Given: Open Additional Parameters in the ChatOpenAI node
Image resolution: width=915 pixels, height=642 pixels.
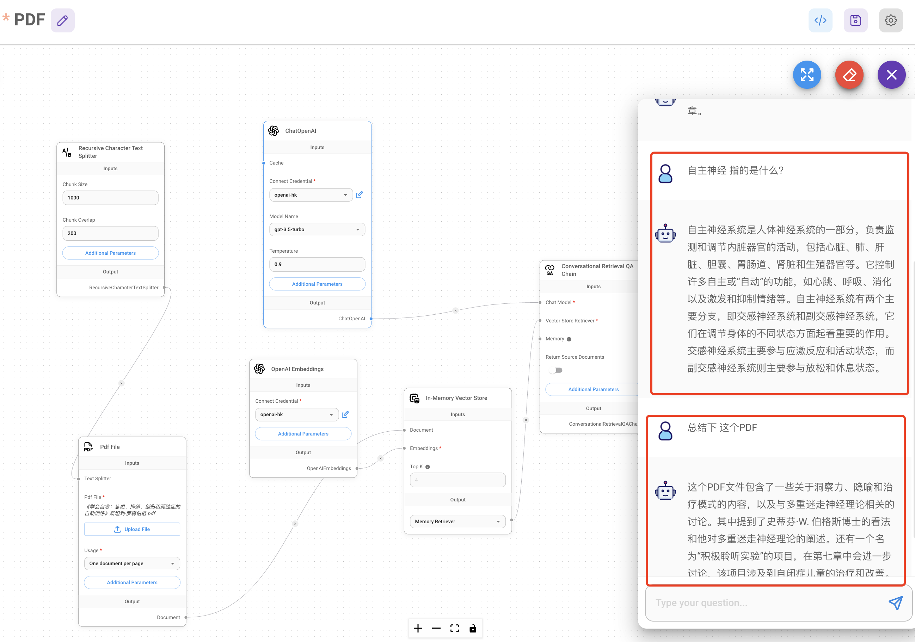Looking at the screenshot, I should coord(317,284).
